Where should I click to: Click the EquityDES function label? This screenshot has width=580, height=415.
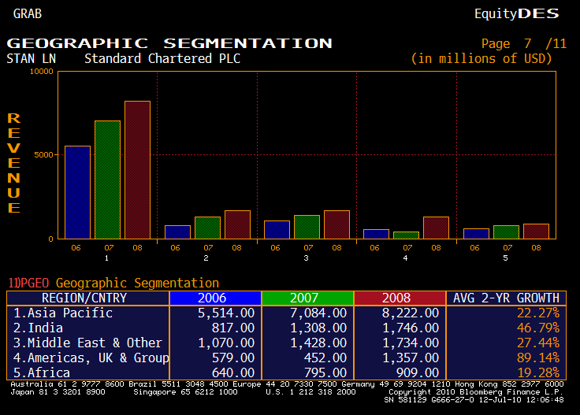(516, 13)
